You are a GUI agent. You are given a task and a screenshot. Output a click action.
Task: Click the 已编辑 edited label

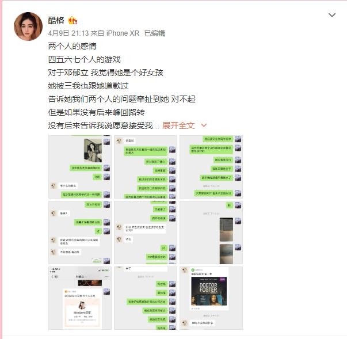(155, 33)
